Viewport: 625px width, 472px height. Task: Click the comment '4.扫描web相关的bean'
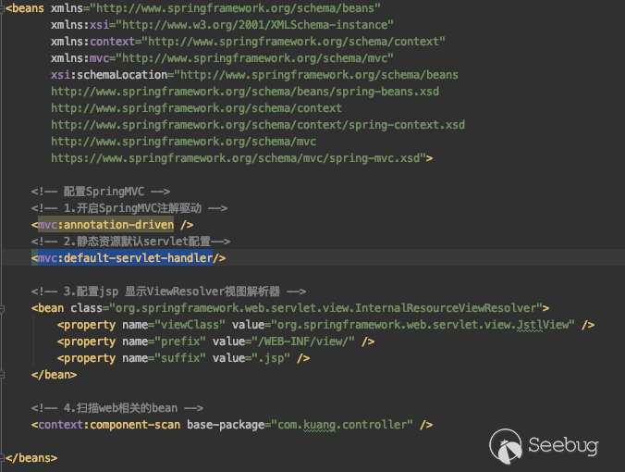tap(117, 408)
